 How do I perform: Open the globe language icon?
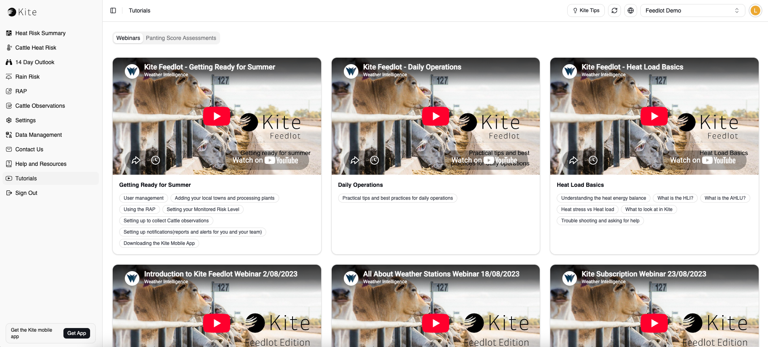point(631,10)
